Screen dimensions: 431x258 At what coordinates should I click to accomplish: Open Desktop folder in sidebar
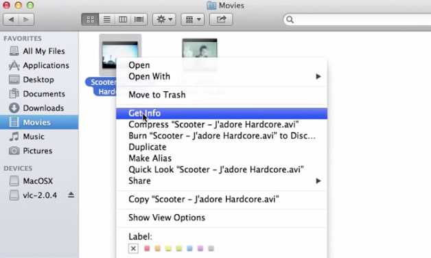[39, 80]
